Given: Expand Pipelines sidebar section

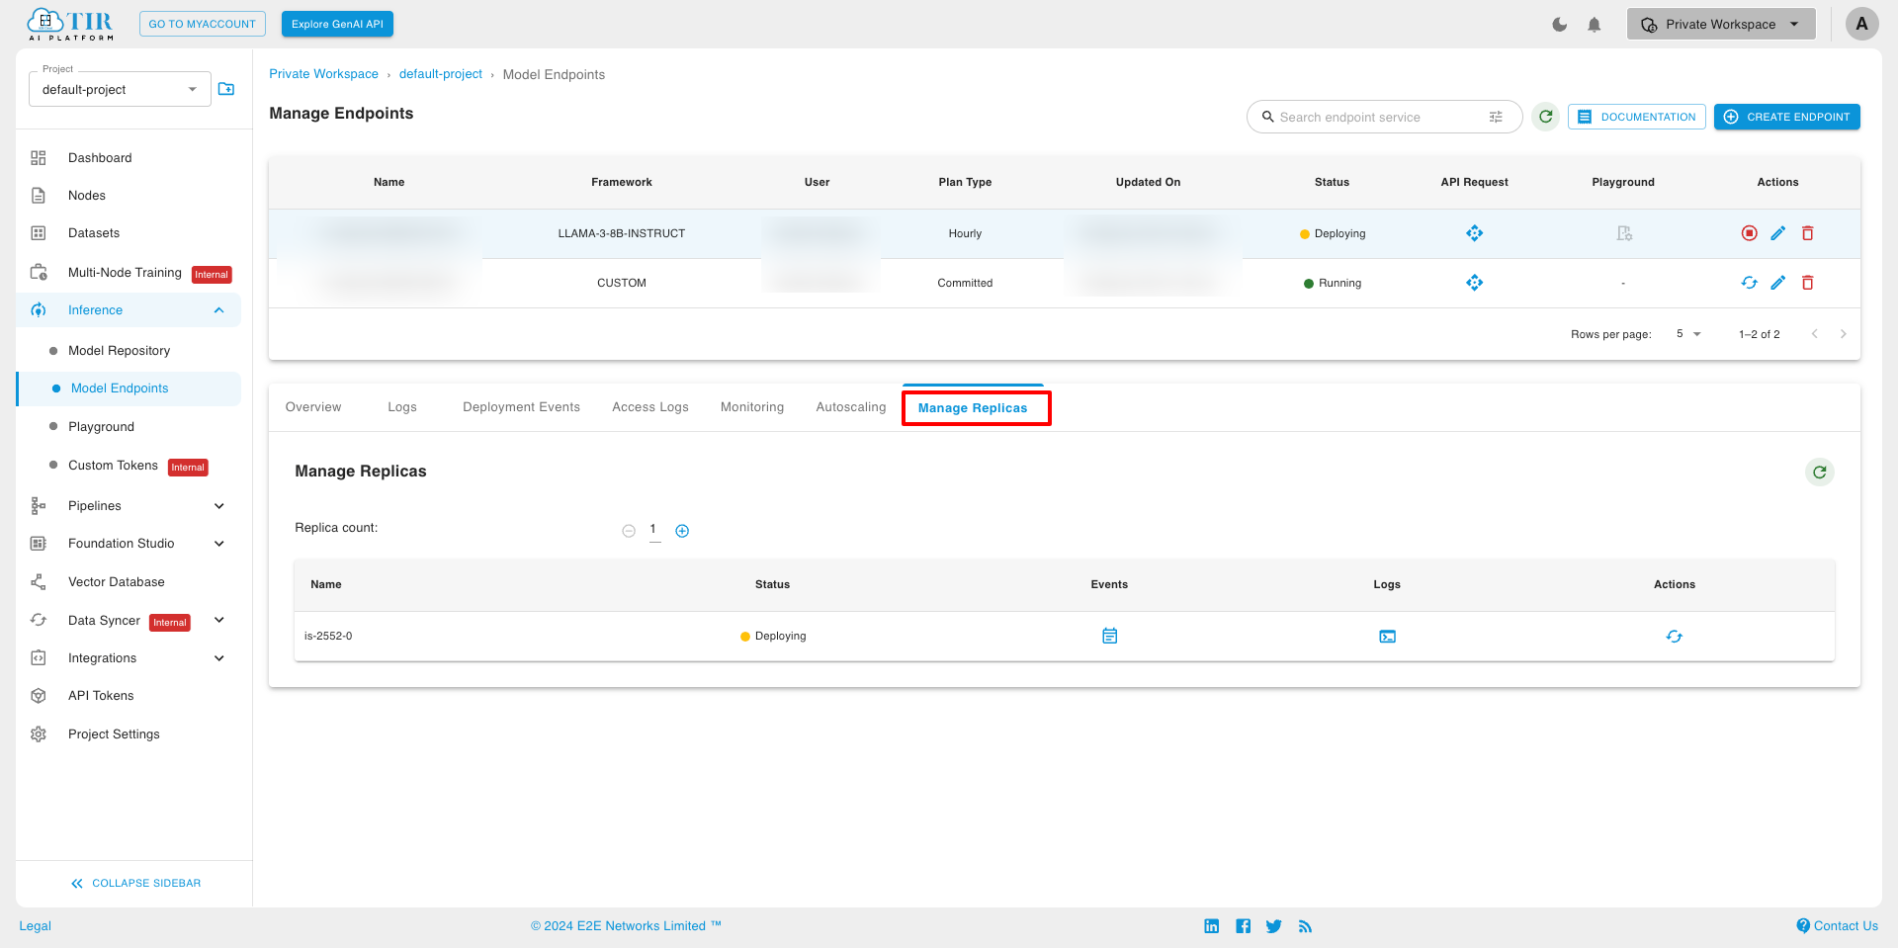Looking at the screenshot, I should (218, 506).
